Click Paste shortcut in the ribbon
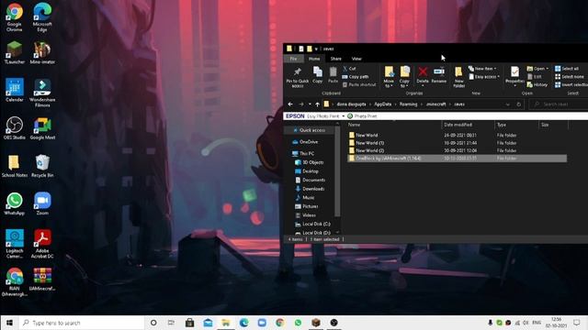The image size is (588, 330). coord(359,85)
